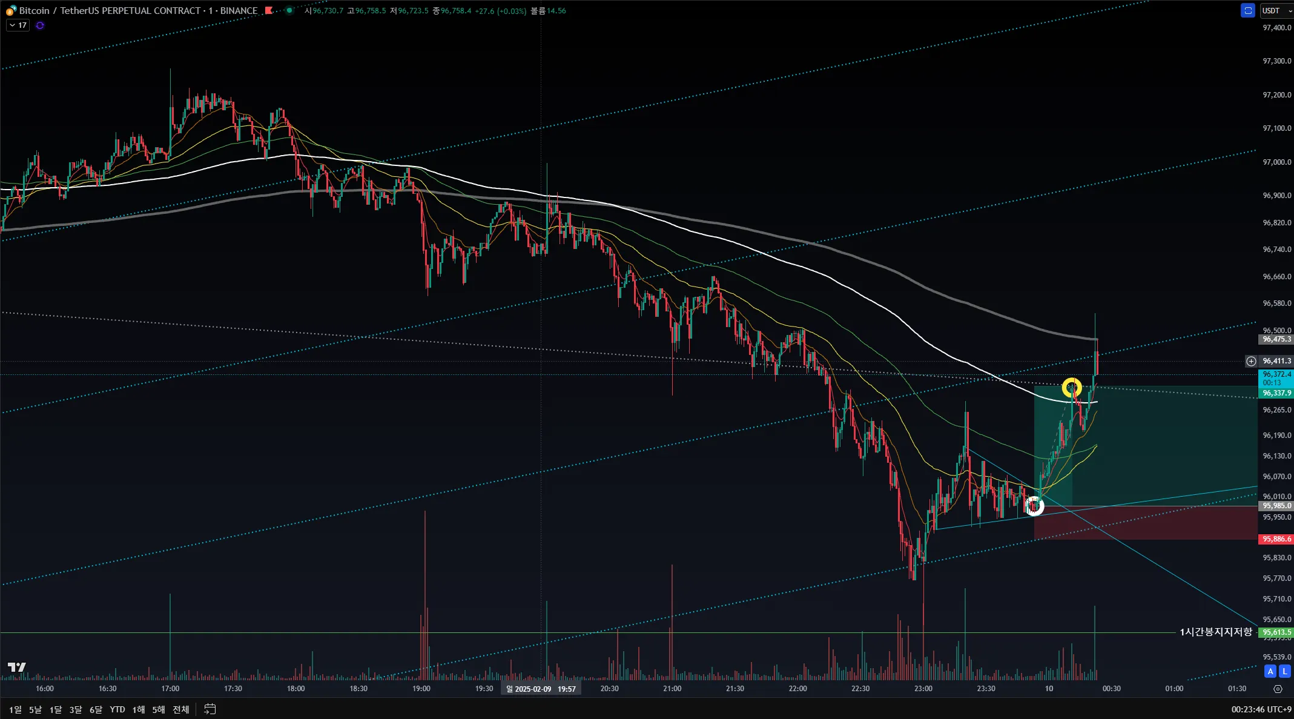Click the 저 96,723.5 low value

point(409,11)
